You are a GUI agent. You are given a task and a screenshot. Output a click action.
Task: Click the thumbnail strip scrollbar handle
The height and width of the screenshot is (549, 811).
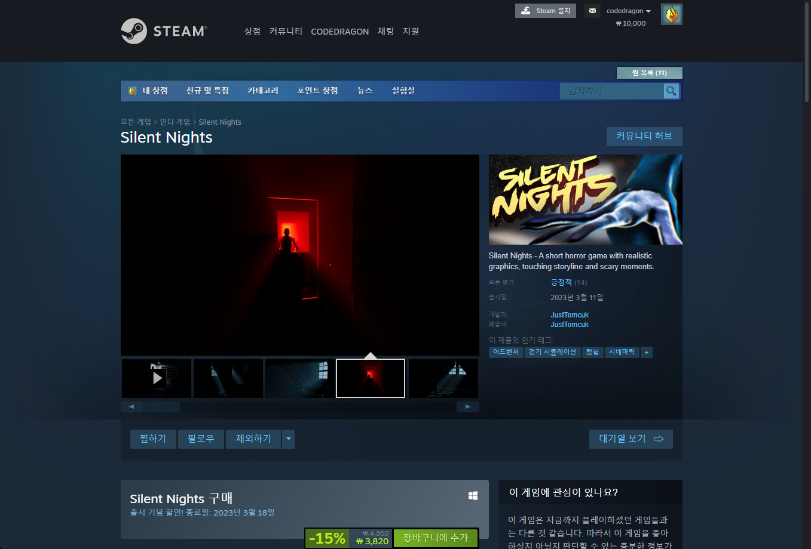162,407
